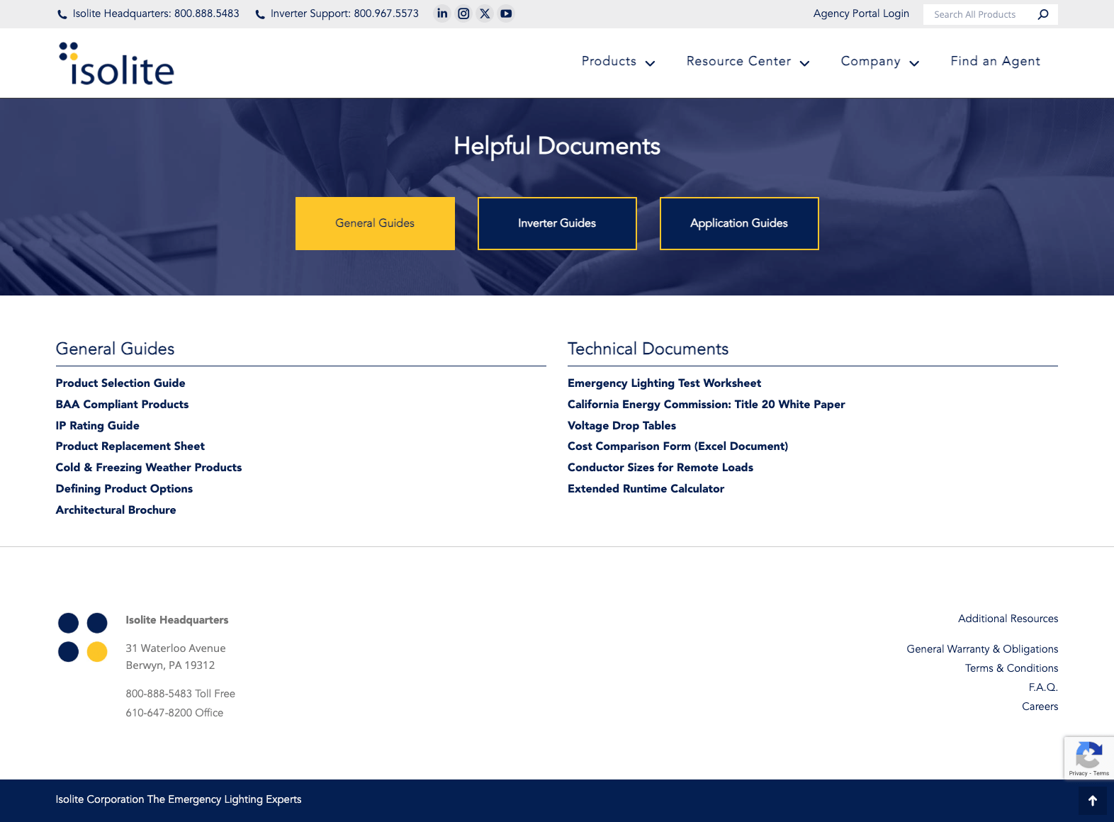Select the Application Guides tab button

click(739, 223)
